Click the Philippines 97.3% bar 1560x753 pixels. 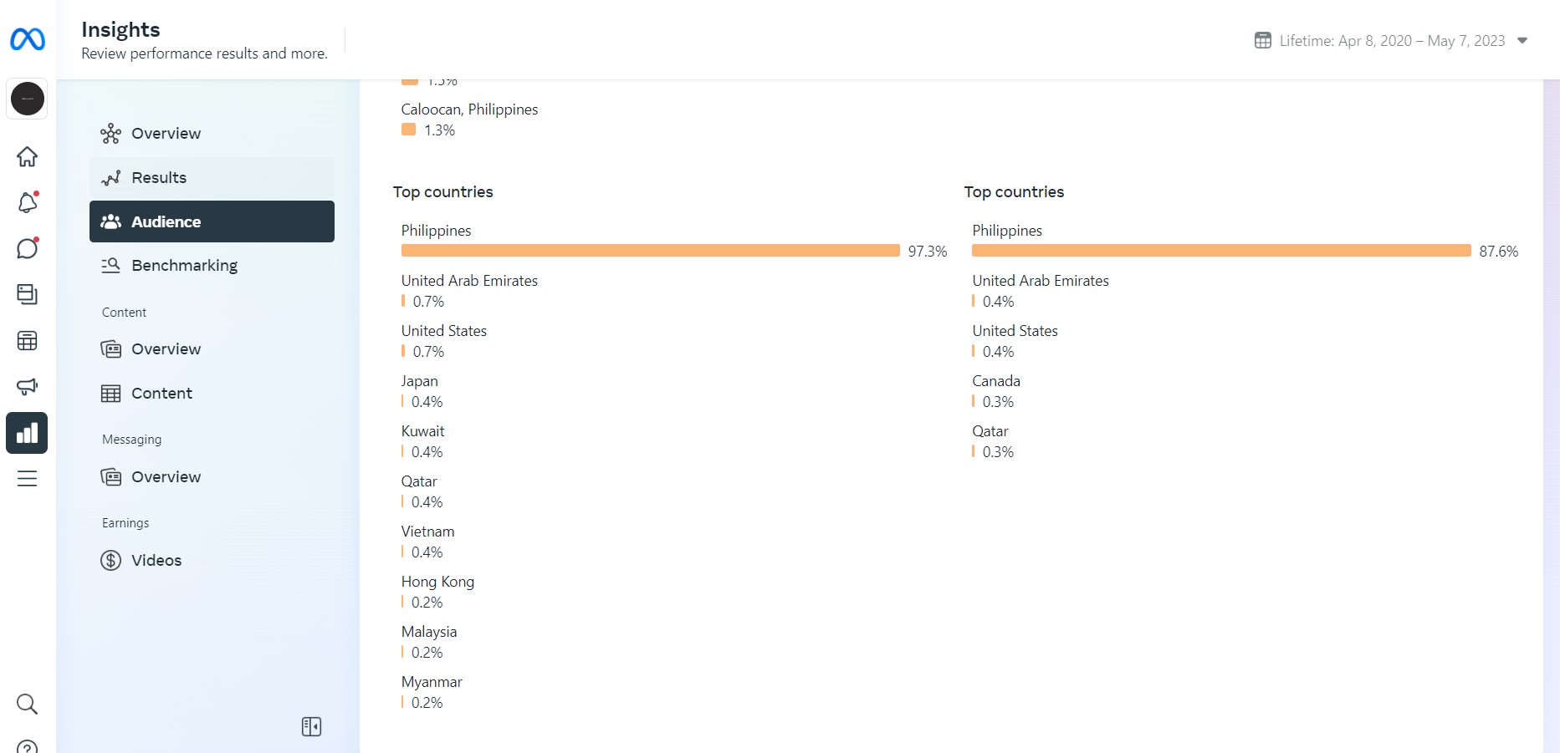pos(650,251)
